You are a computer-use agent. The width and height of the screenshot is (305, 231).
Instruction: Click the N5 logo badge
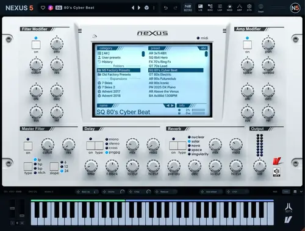295,8
